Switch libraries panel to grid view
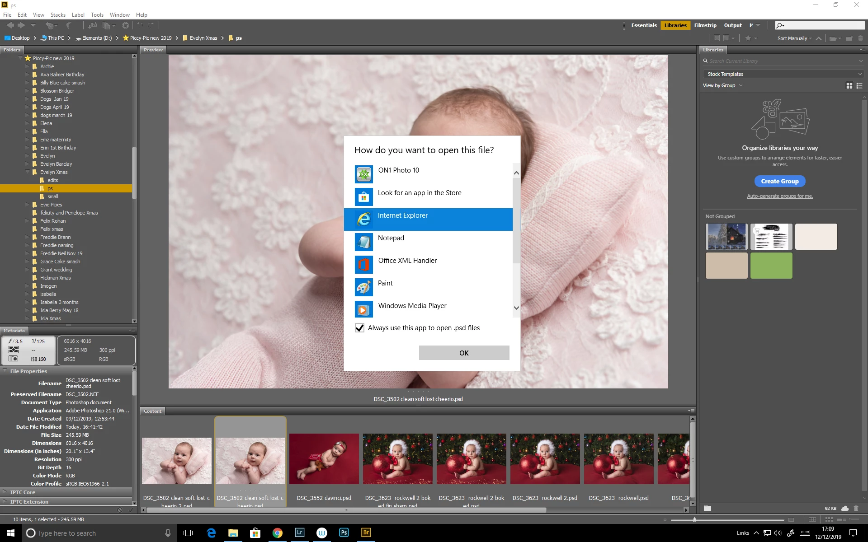The image size is (868, 542). [849, 86]
